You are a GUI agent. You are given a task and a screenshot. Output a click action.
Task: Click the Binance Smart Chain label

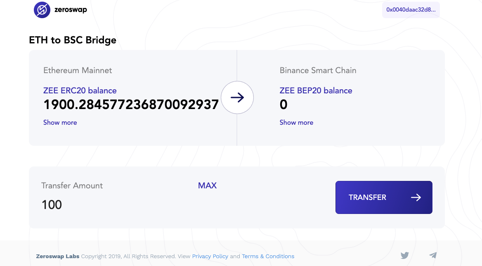(x=318, y=70)
